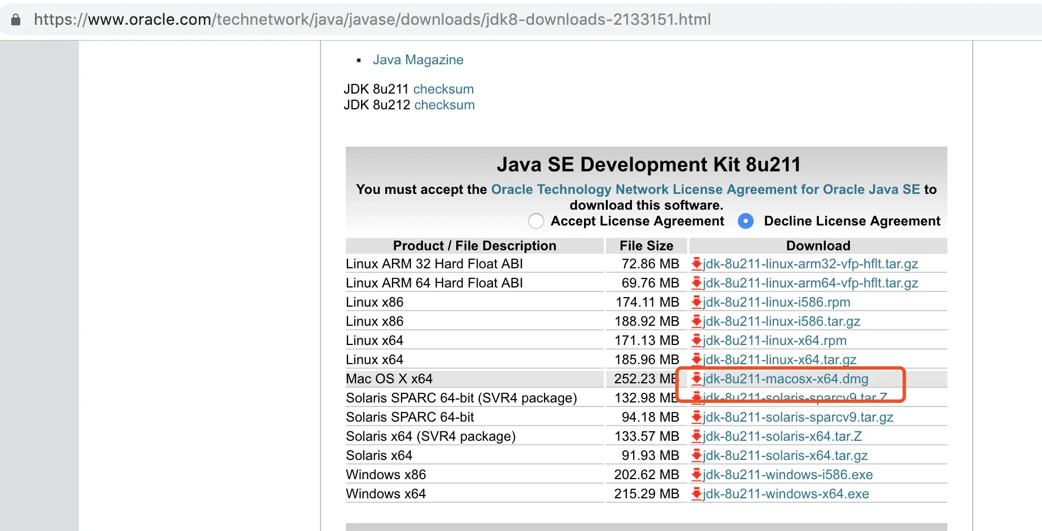Download jdk-8u211-linux-x64.rpm
The height and width of the screenshot is (531, 1042).
pos(775,340)
